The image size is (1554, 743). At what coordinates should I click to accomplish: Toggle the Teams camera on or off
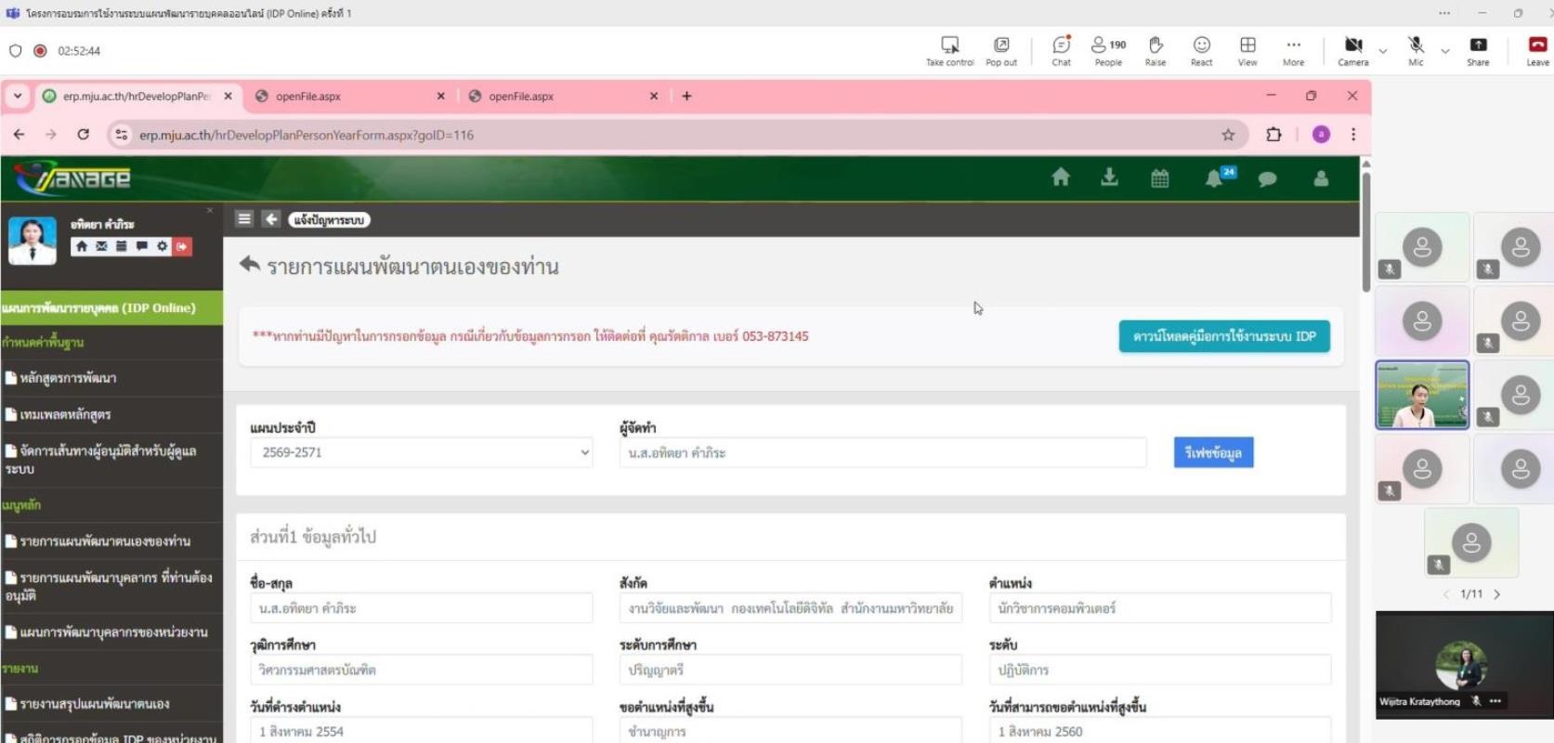coord(1352,50)
